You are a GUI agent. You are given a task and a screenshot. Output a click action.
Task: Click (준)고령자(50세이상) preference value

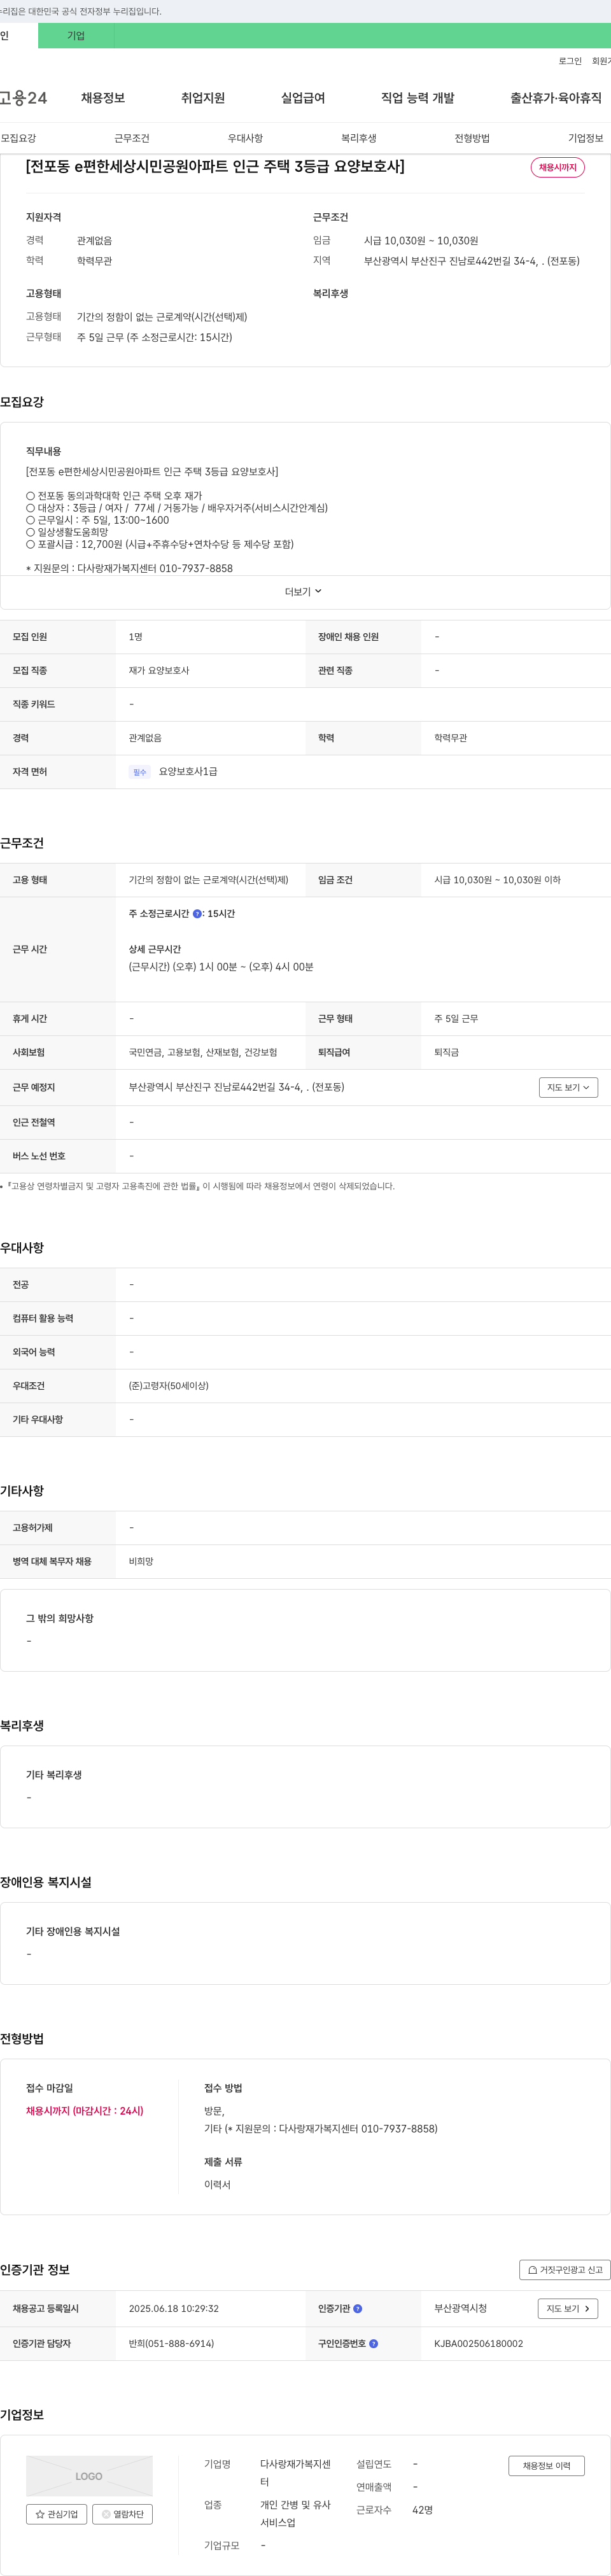(169, 1386)
